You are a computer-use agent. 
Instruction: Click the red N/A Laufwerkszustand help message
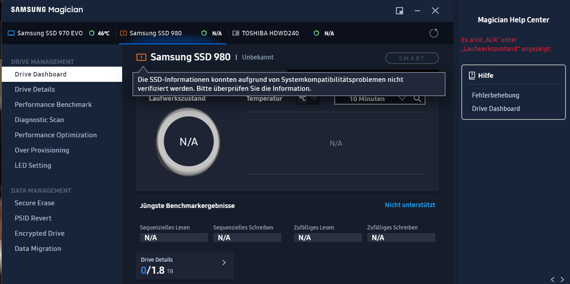[506, 44]
